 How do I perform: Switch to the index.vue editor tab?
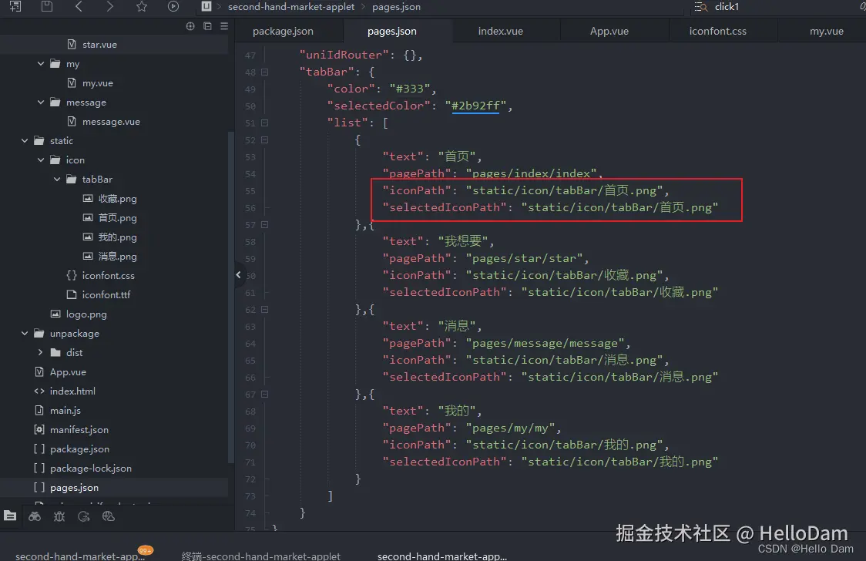click(500, 32)
